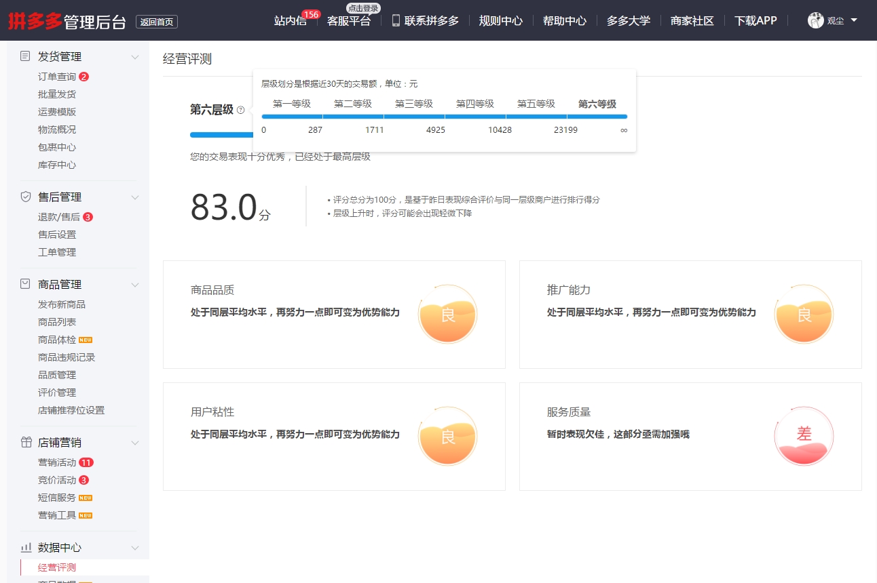The width and height of the screenshot is (877, 583).
Task: Select 经营评测 in sidebar
Action: (x=57, y=567)
